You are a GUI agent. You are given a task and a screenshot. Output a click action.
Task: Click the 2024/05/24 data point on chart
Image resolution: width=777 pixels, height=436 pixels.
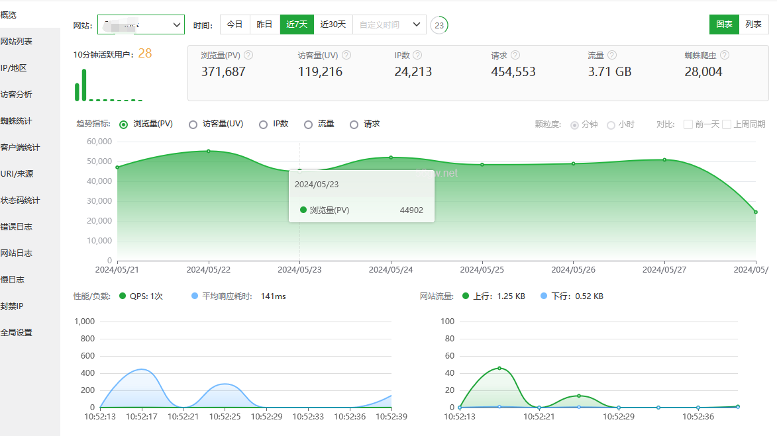391,157
